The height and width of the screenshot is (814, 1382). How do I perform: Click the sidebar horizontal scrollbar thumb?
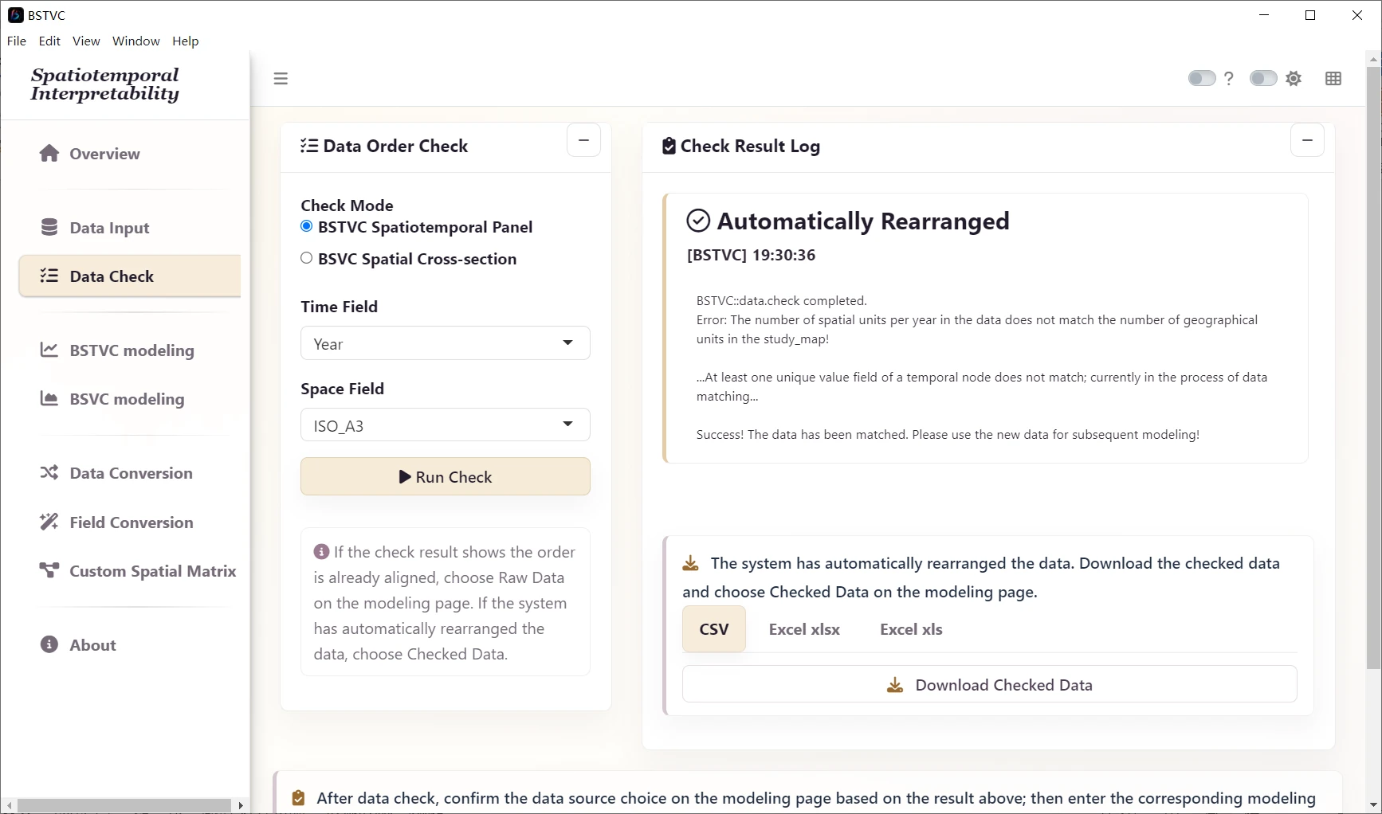[124, 805]
